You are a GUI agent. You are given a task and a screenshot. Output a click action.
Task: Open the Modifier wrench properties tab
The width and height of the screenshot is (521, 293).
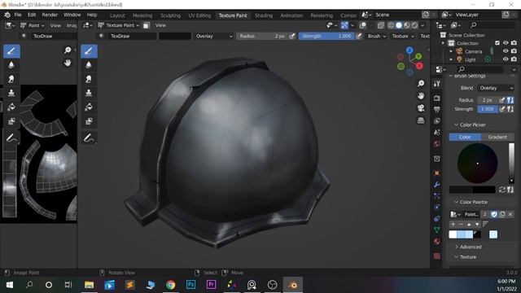(x=436, y=185)
